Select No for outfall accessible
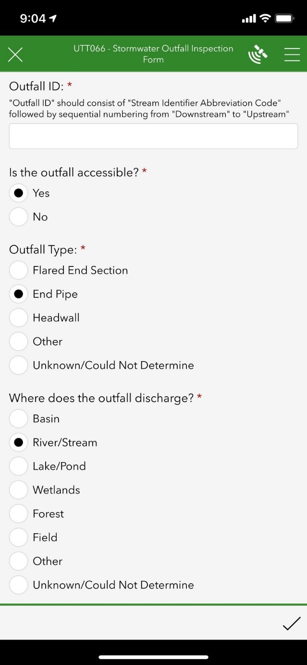Viewport: 307px width, 665px height. [18, 217]
